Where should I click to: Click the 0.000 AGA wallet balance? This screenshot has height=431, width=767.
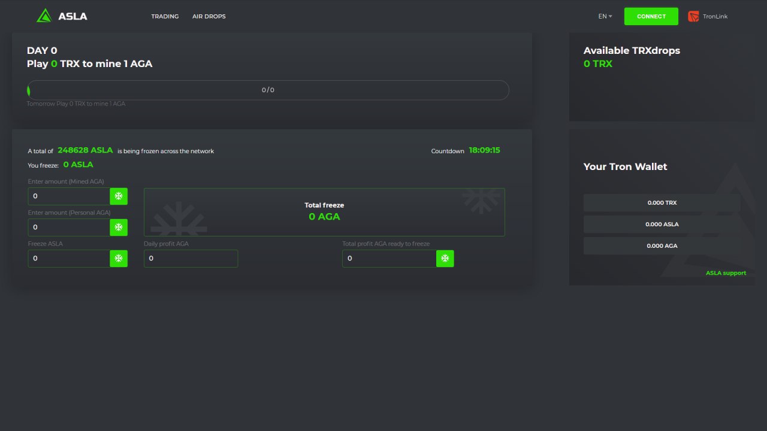point(662,245)
